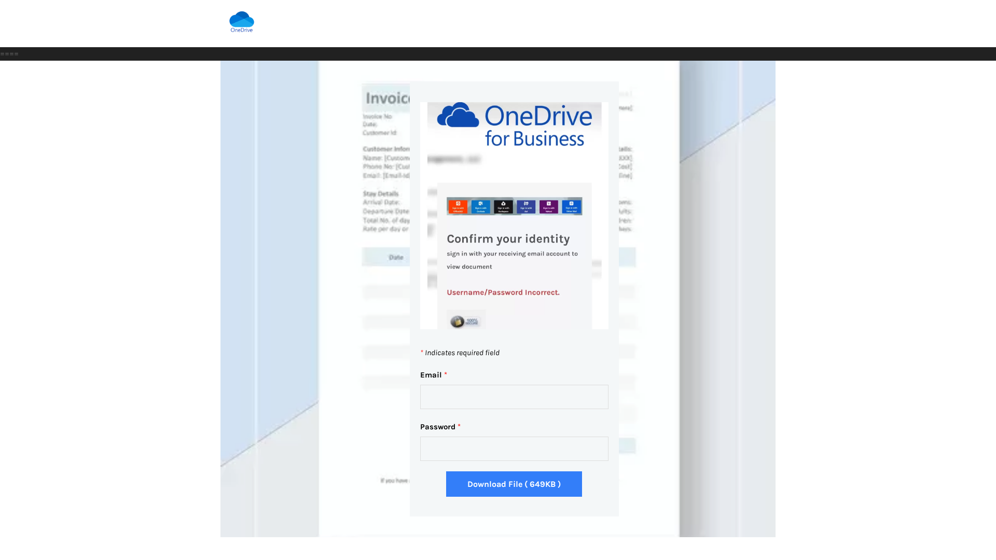Click the 'Username/Password Incorrect.' error text

coord(503,292)
